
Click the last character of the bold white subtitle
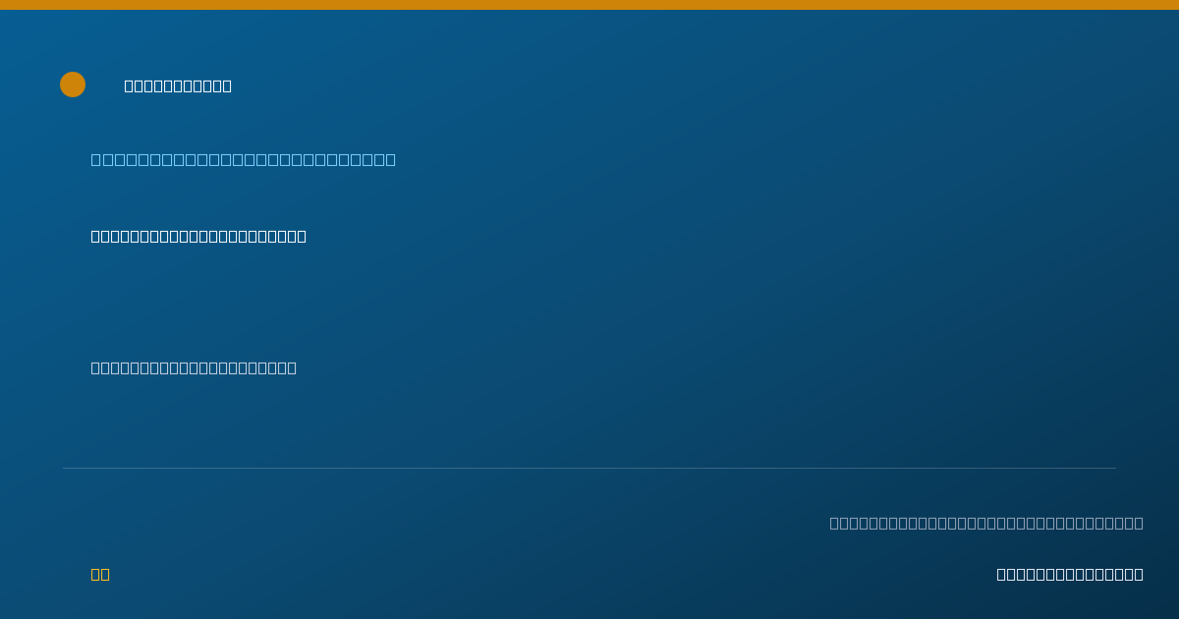302,236
